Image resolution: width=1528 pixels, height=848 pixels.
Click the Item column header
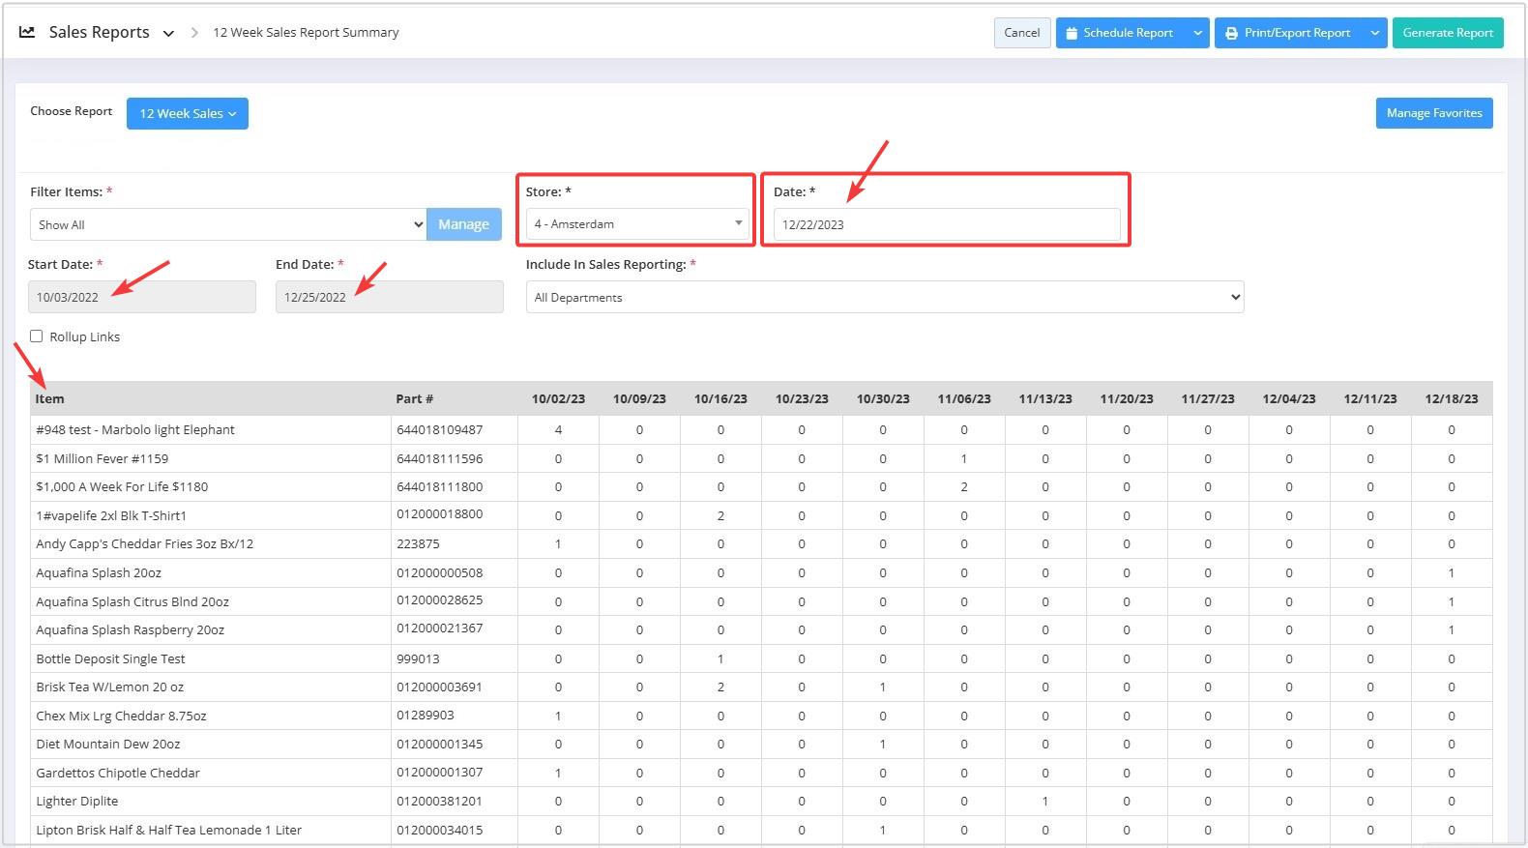(50, 398)
